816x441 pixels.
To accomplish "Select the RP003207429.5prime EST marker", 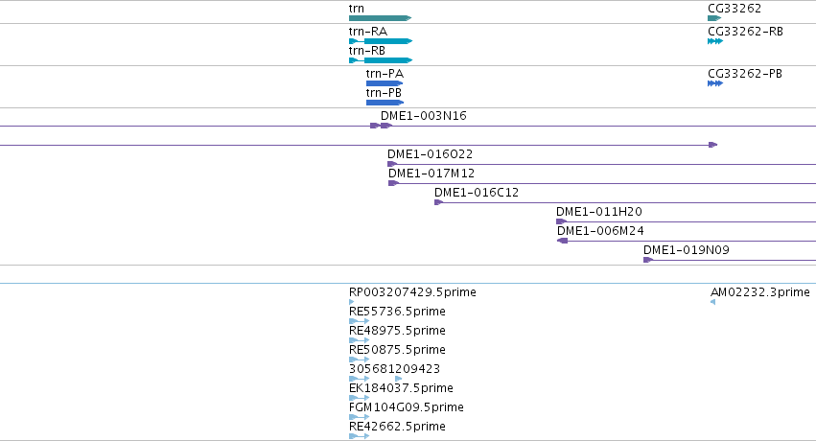I will [x=352, y=302].
